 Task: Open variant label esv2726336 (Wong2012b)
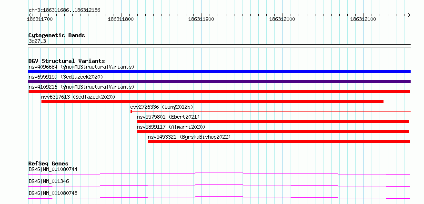(162, 107)
